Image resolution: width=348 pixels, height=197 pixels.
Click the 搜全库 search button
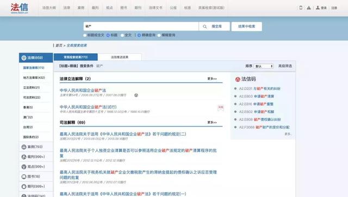coord(214,27)
